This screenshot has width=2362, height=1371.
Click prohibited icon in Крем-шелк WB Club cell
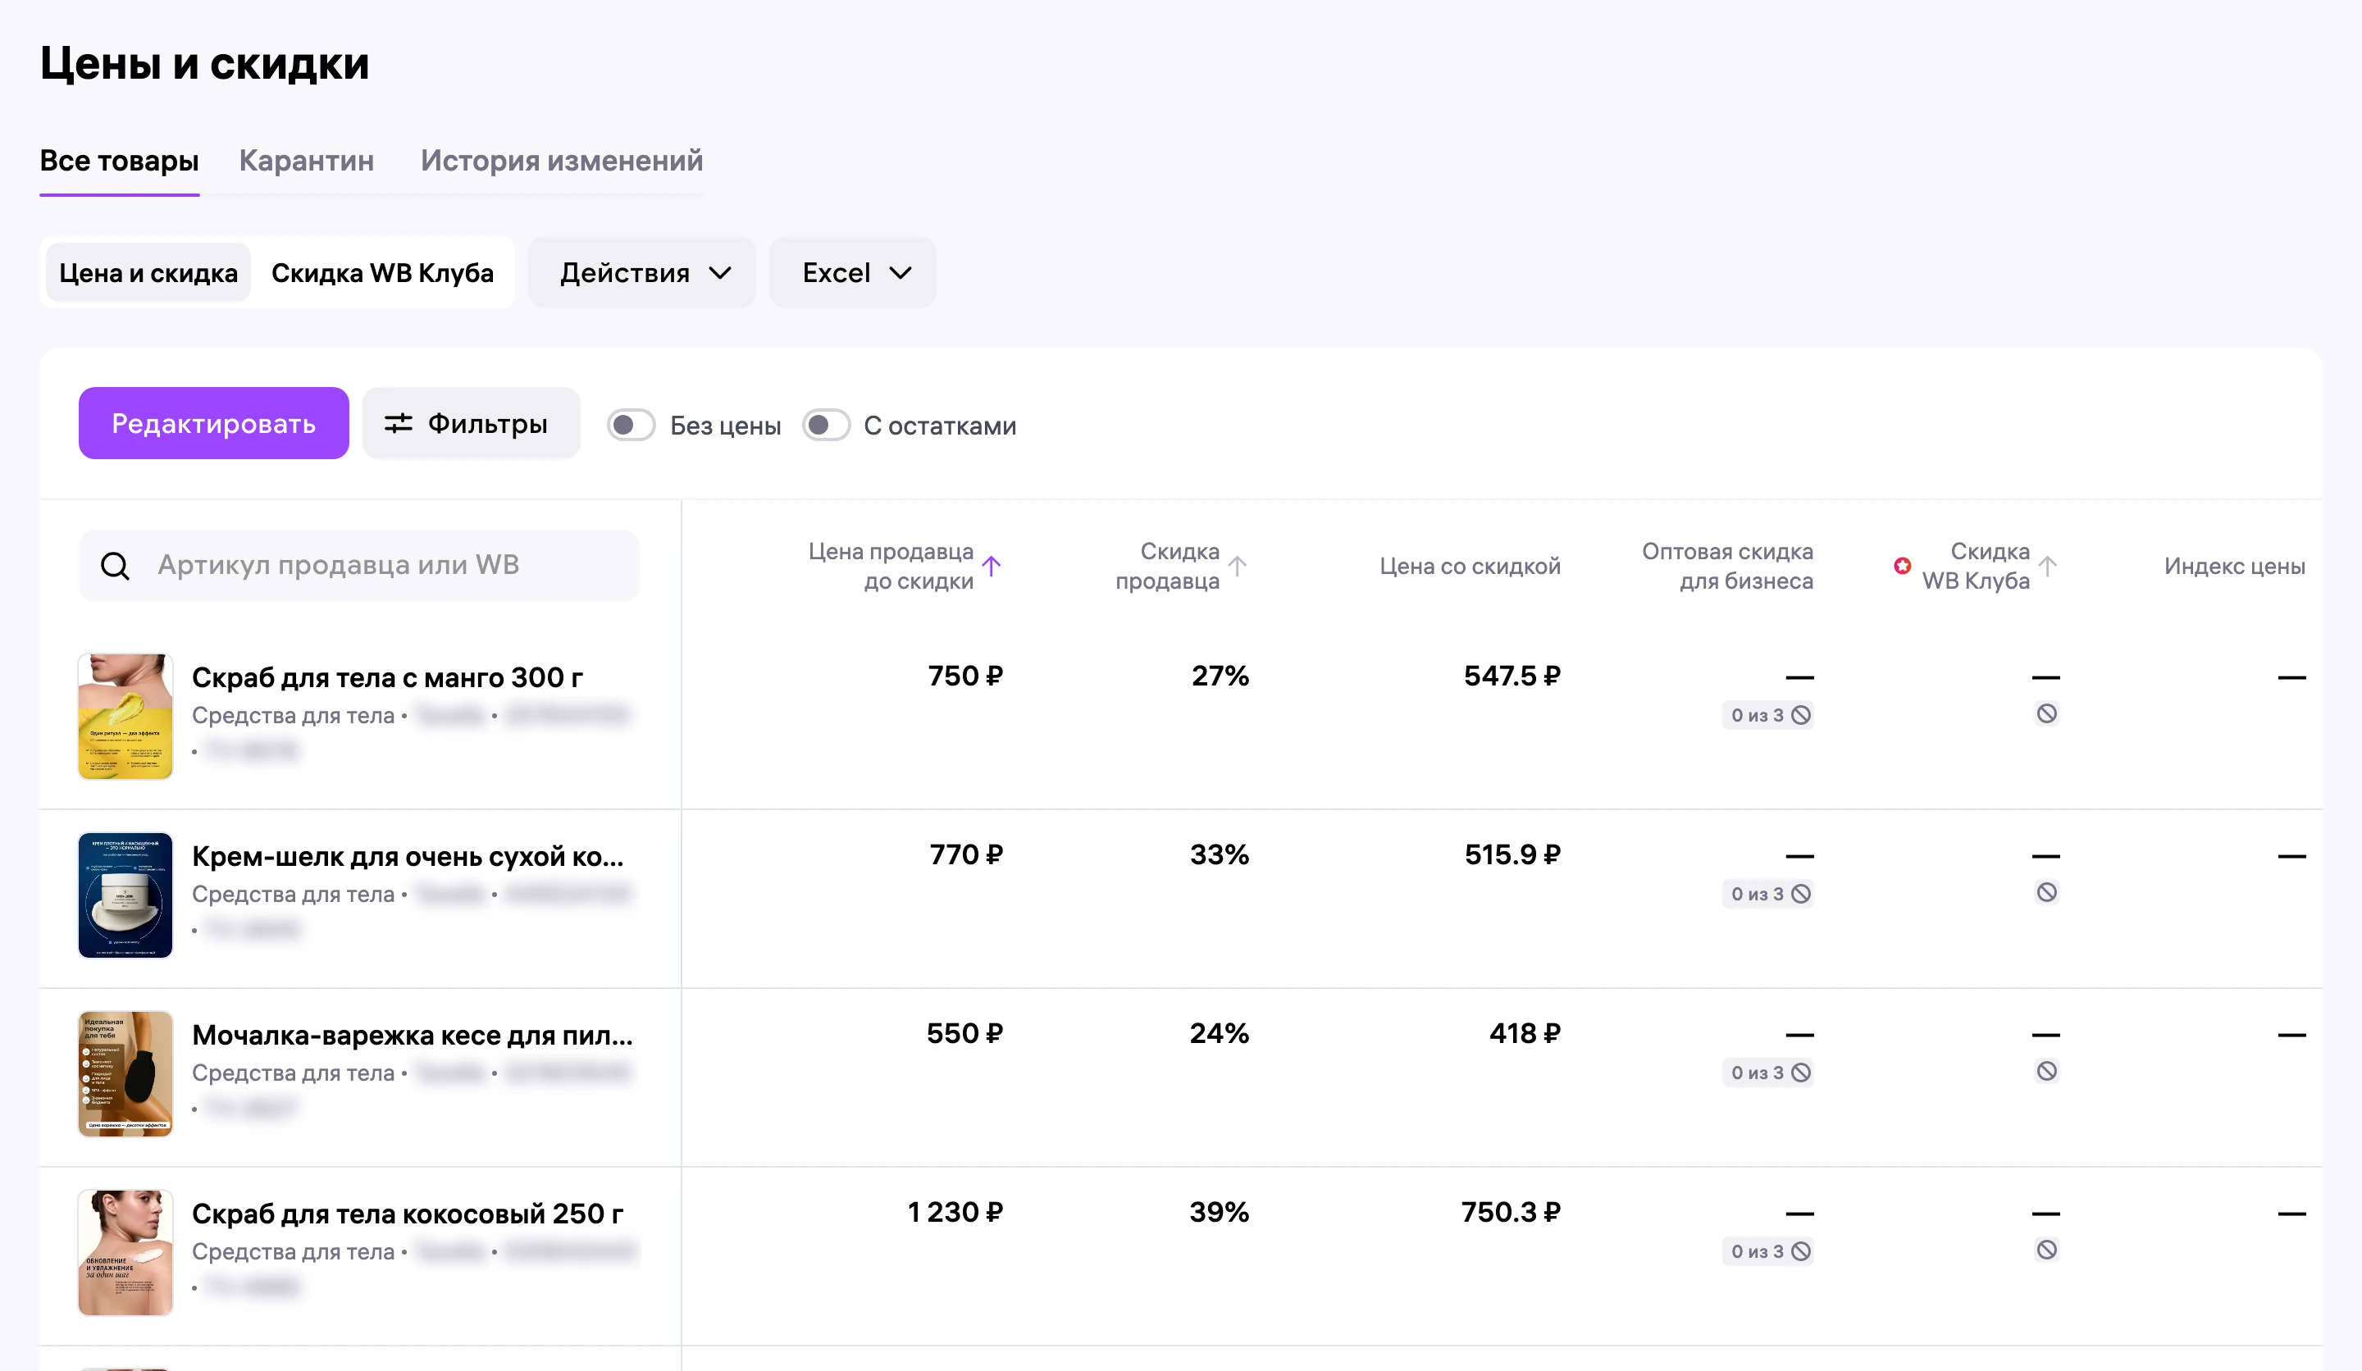[2047, 892]
